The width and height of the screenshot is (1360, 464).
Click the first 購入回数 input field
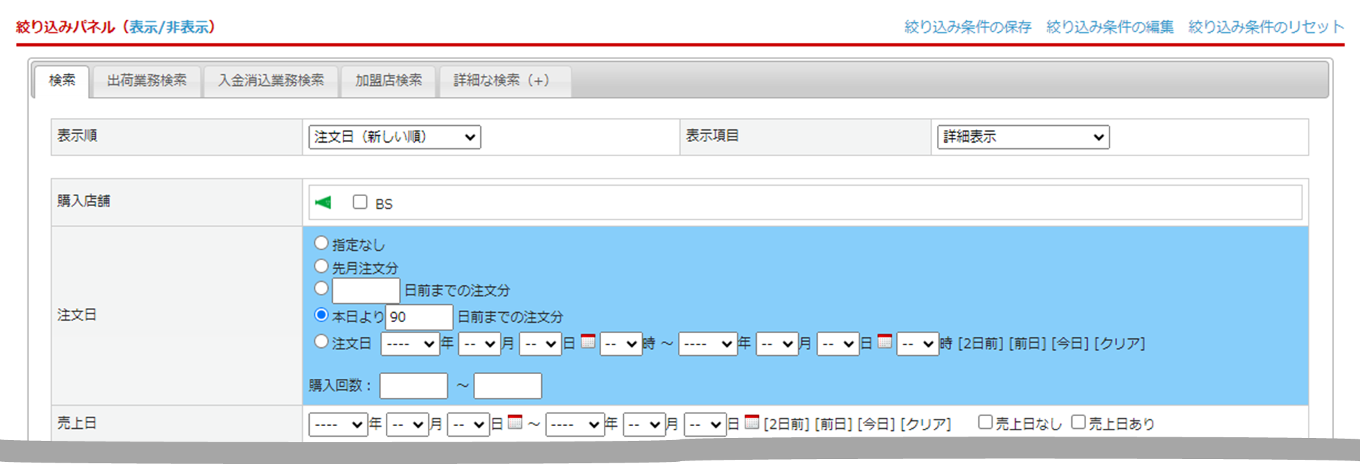413,386
